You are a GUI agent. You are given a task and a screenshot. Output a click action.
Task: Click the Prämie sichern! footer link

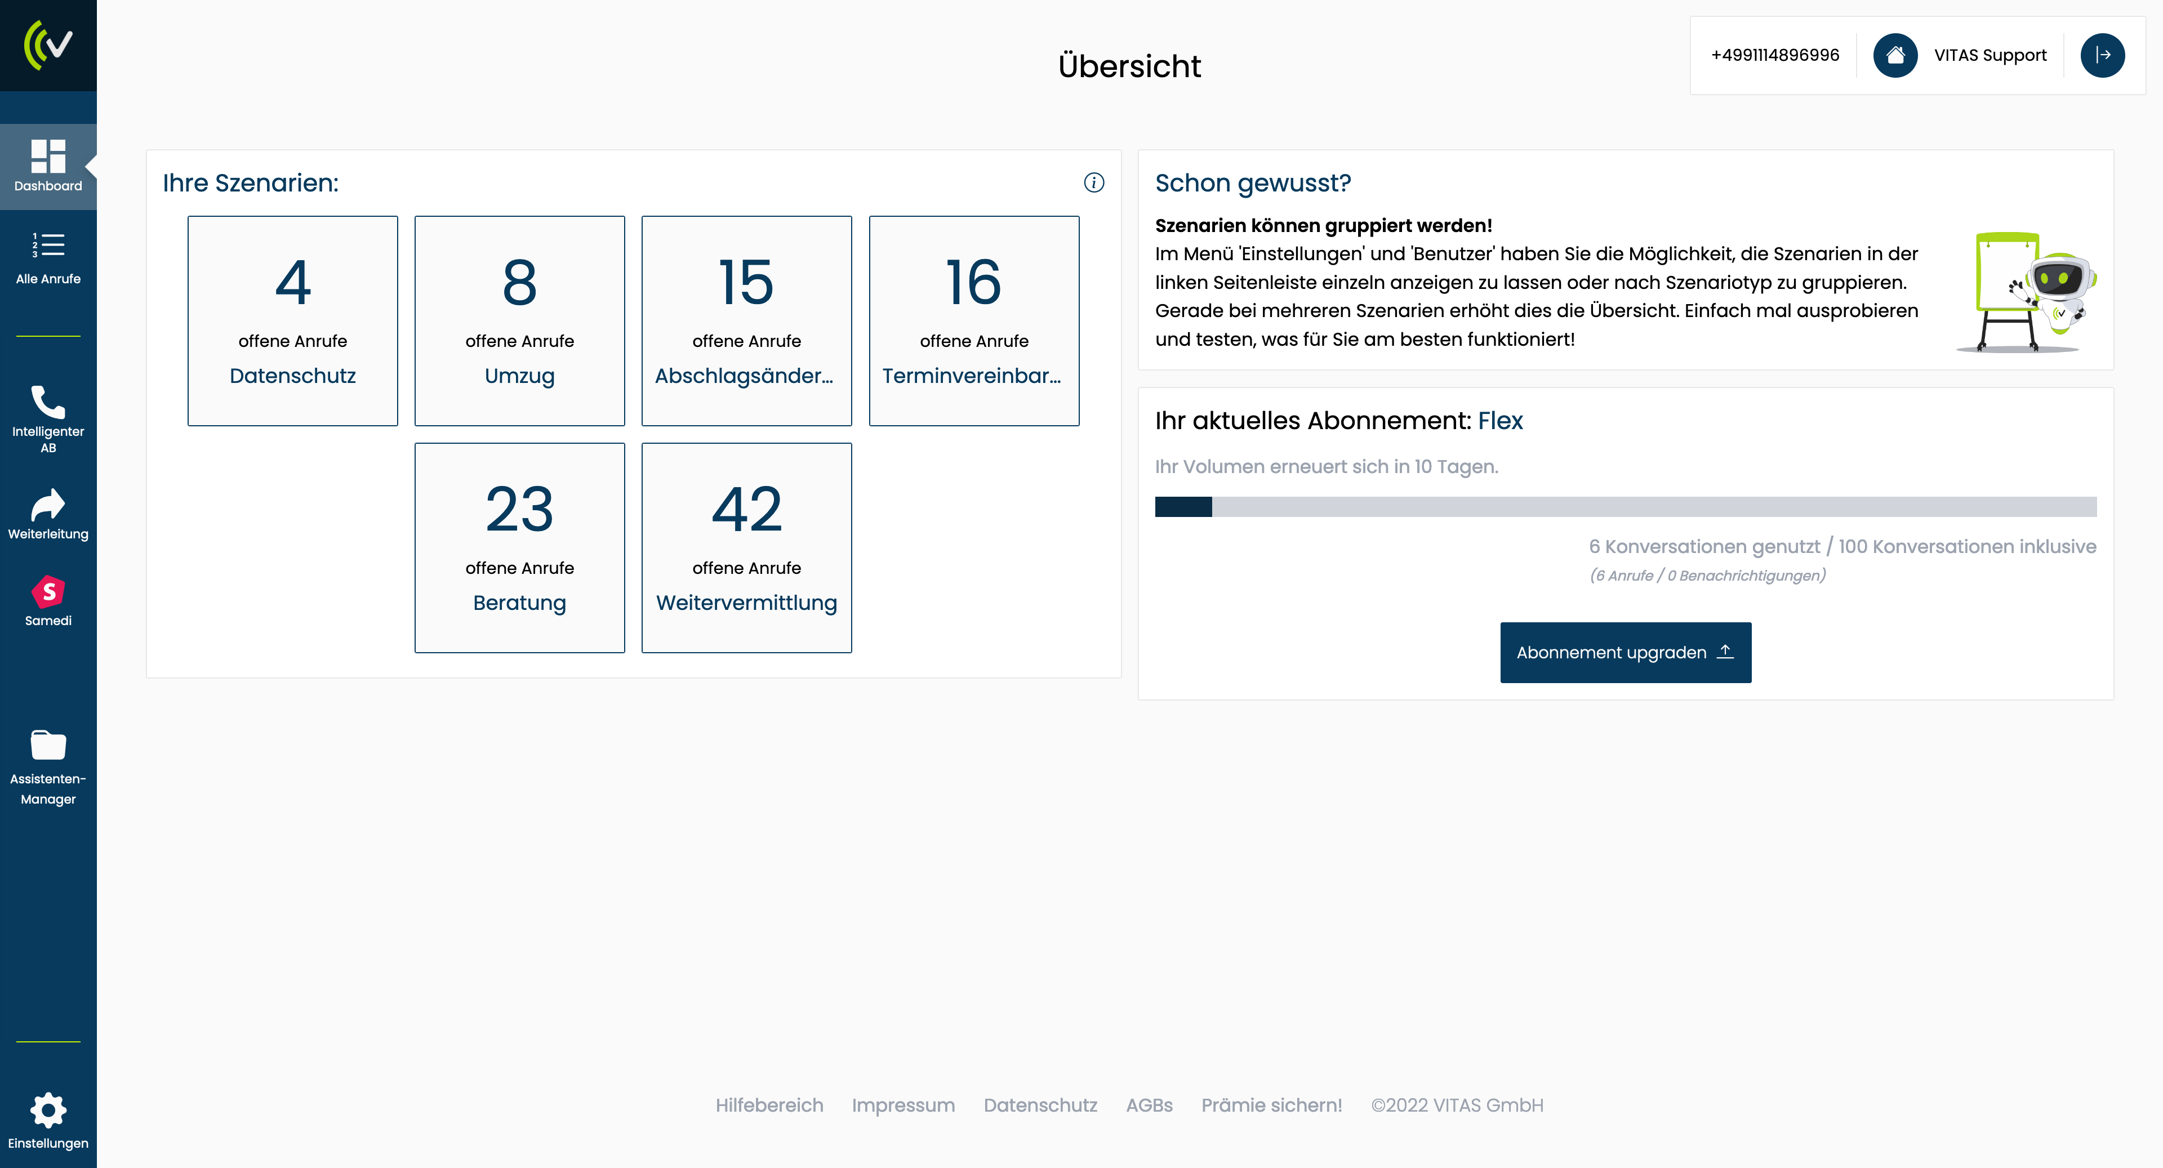tap(1271, 1105)
